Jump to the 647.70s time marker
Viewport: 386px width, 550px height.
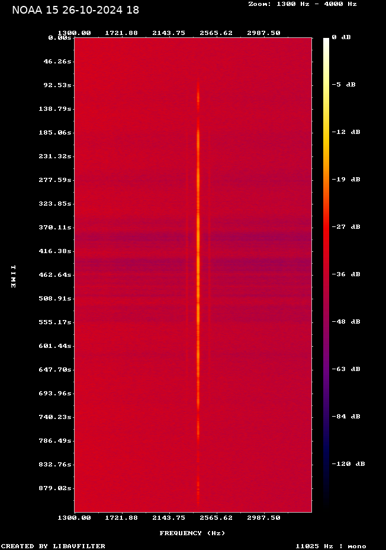[56, 369]
